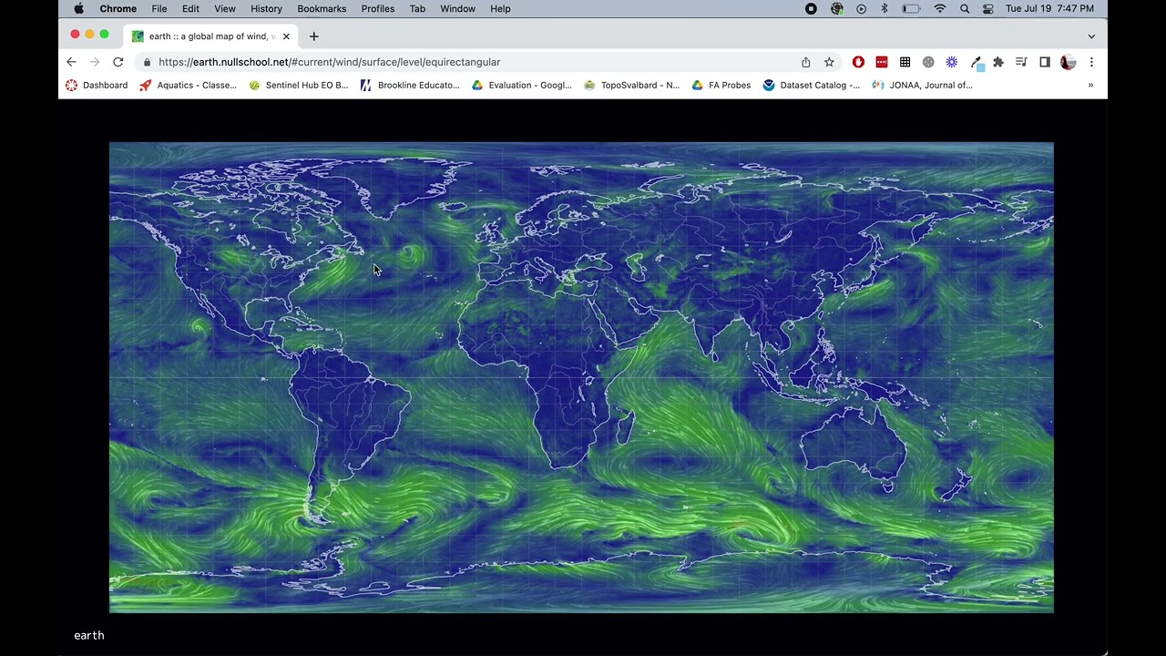Go back with the browser back arrow
Viewport: 1166px width, 656px height.
click(x=71, y=62)
